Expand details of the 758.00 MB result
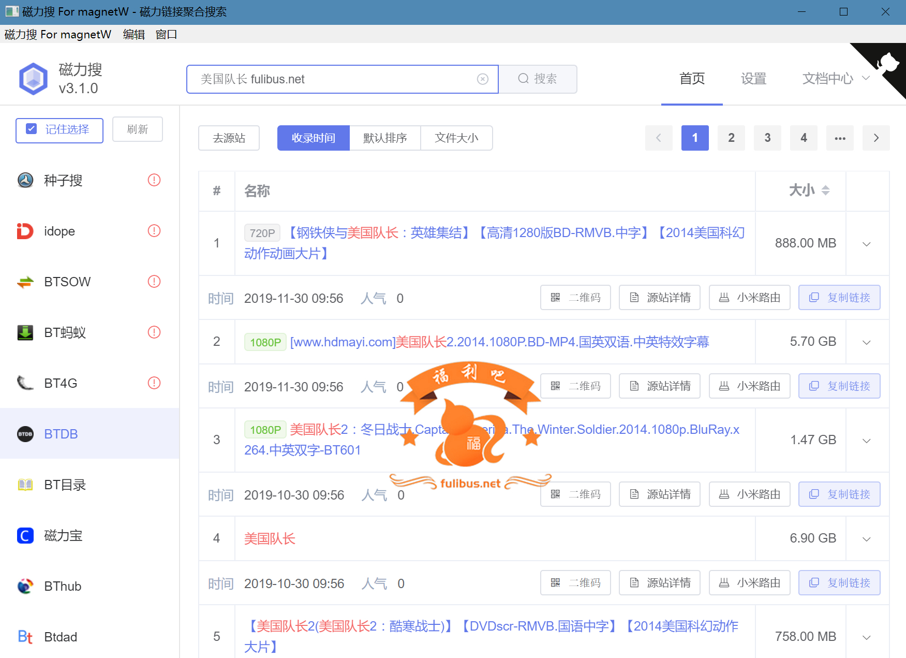 coord(867,637)
